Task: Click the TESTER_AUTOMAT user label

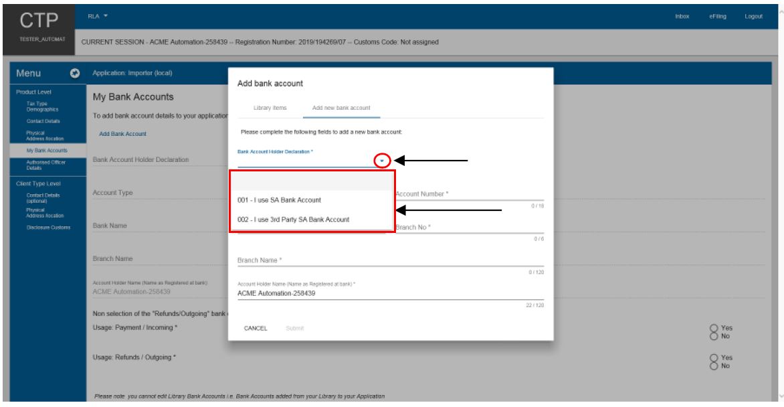Action: coord(43,39)
